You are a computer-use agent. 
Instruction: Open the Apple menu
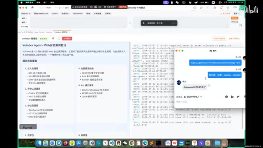(x=21, y=2)
